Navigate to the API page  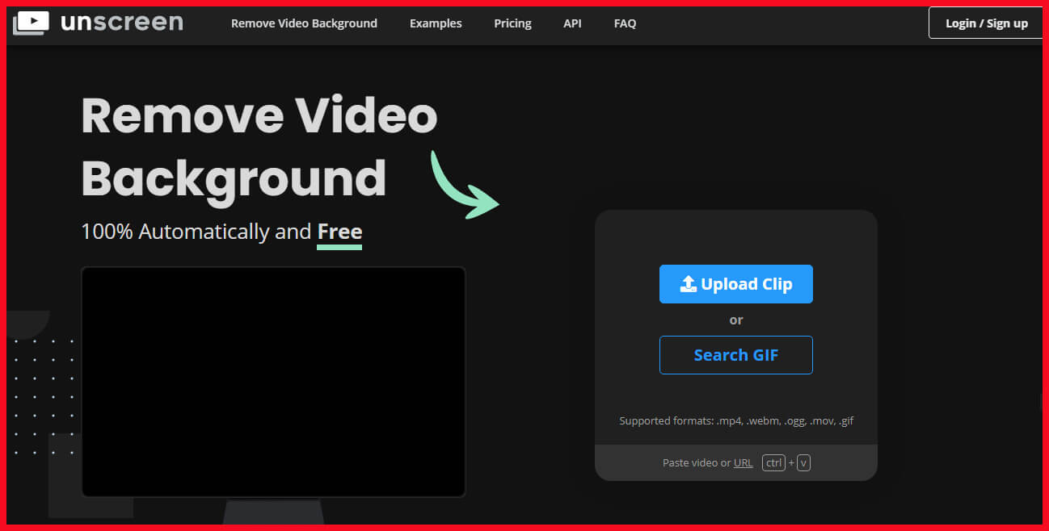tap(572, 23)
